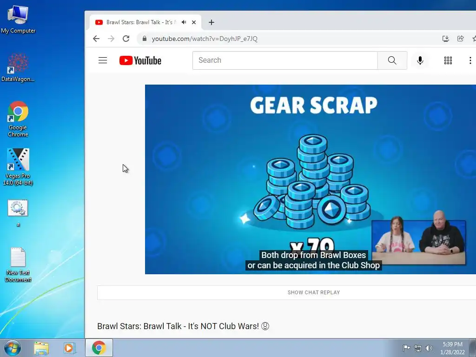The width and height of the screenshot is (476, 357).
Task: Launch Google Chrome desktop shortcut
Action: coord(18,119)
